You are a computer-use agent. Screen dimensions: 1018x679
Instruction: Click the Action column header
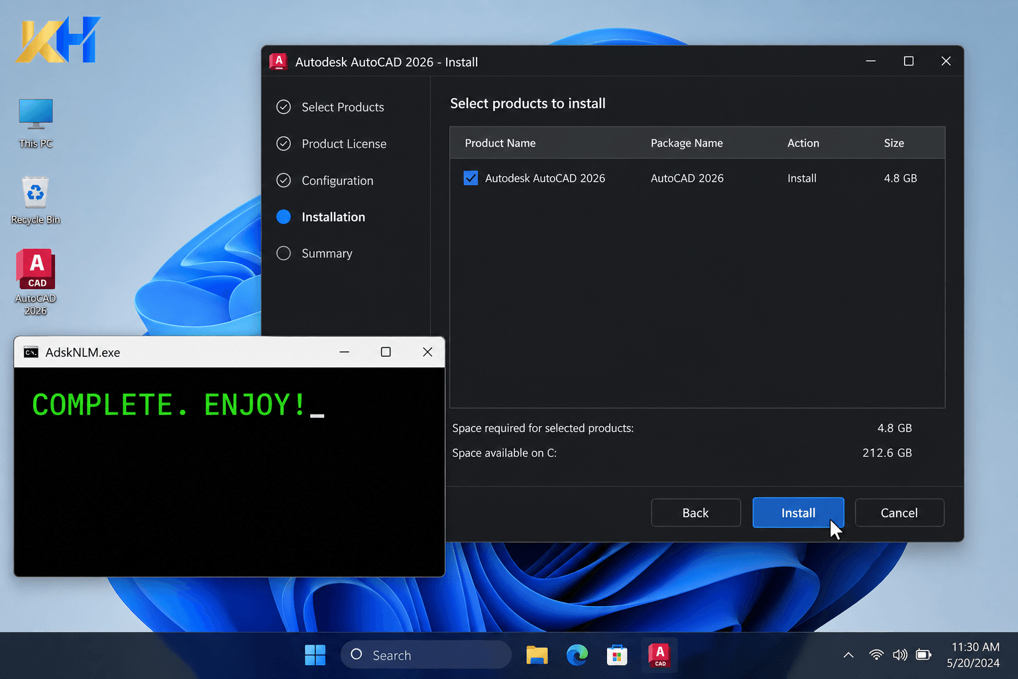click(x=803, y=143)
